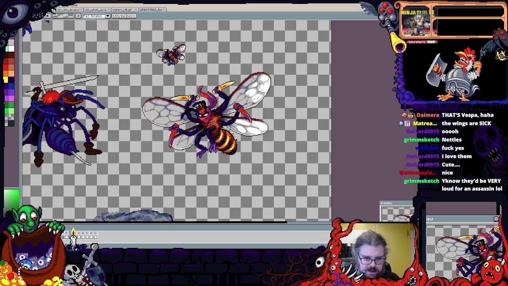
Task: Pick the peach palette swatch
Action: [11, 73]
